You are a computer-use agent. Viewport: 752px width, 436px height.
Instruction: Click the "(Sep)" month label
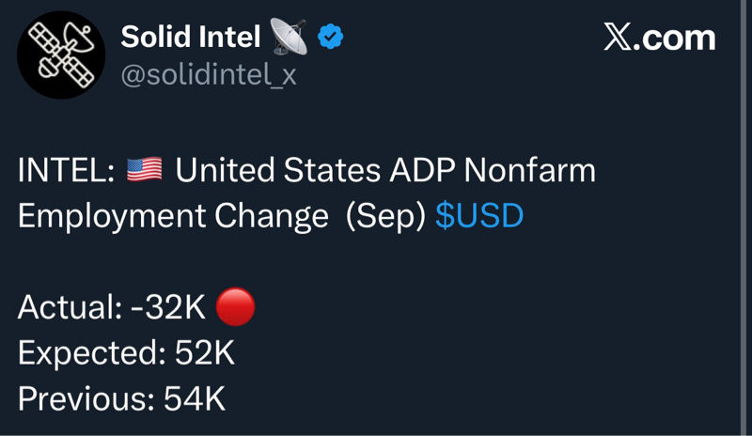385,216
